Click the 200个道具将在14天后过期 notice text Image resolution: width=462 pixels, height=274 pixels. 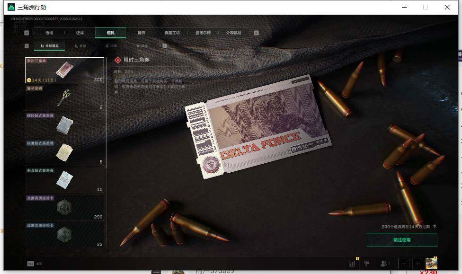406,227
